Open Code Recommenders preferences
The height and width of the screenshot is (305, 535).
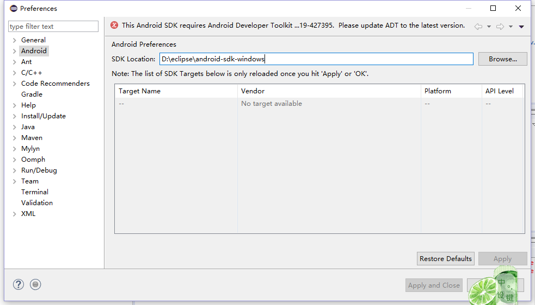[x=56, y=84]
